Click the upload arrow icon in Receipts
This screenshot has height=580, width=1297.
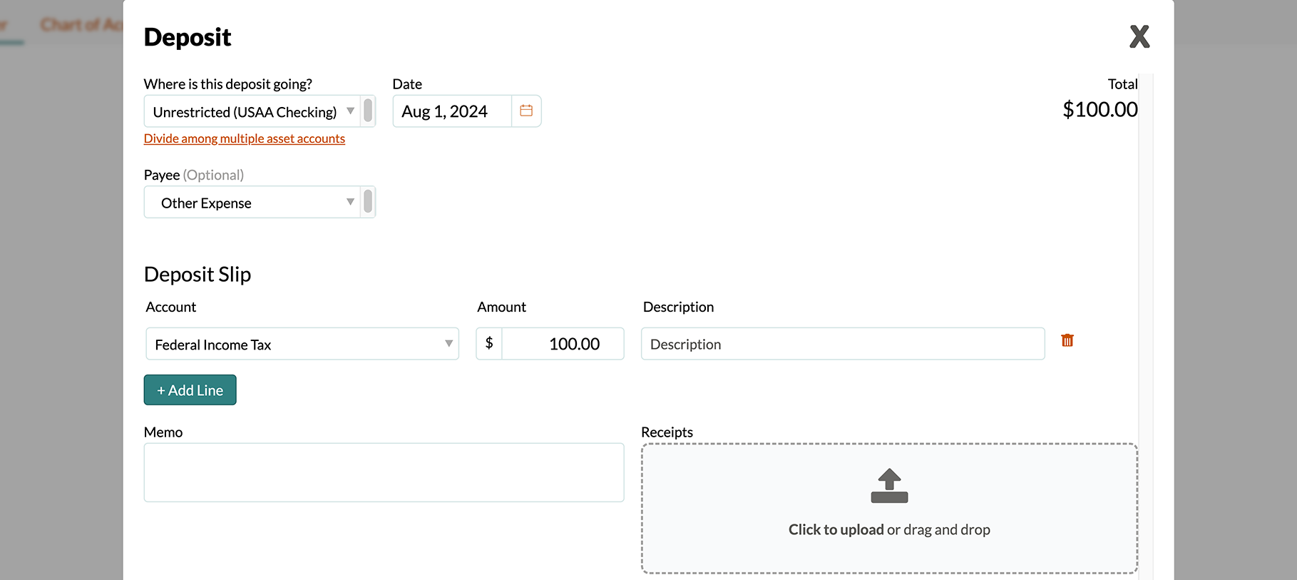tap(889, 486)
